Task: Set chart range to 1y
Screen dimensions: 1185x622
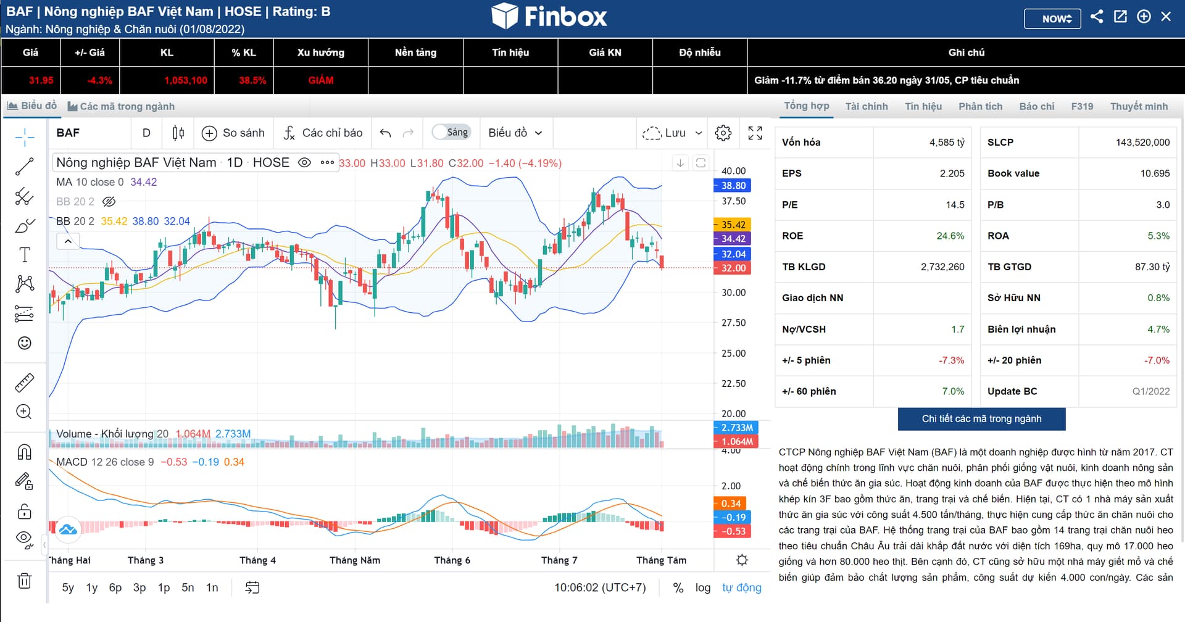Action: pos(92,587)
